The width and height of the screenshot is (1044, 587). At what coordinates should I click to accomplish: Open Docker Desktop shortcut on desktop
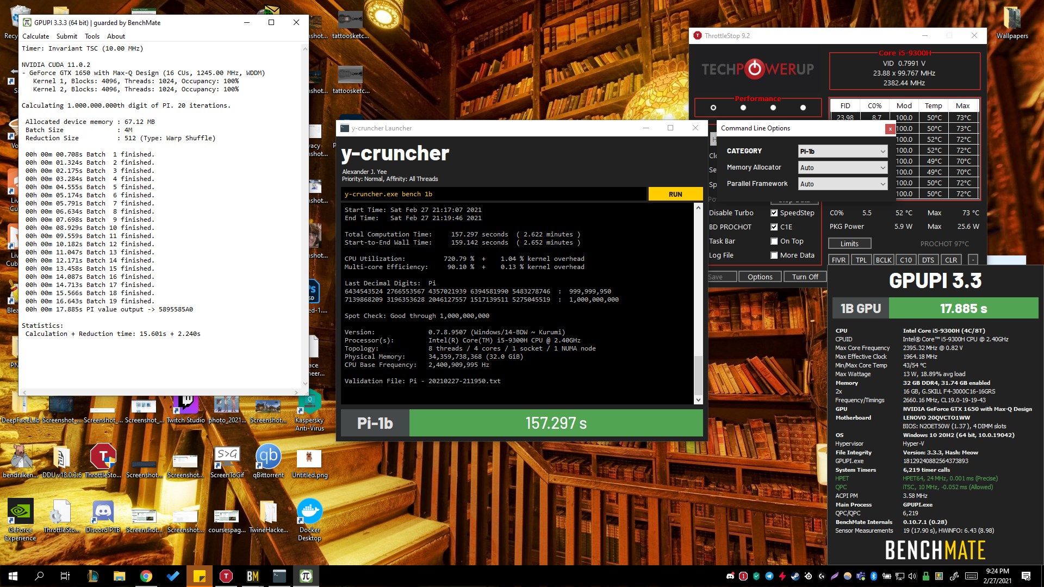pyautogui.click(x=309, y=520)
